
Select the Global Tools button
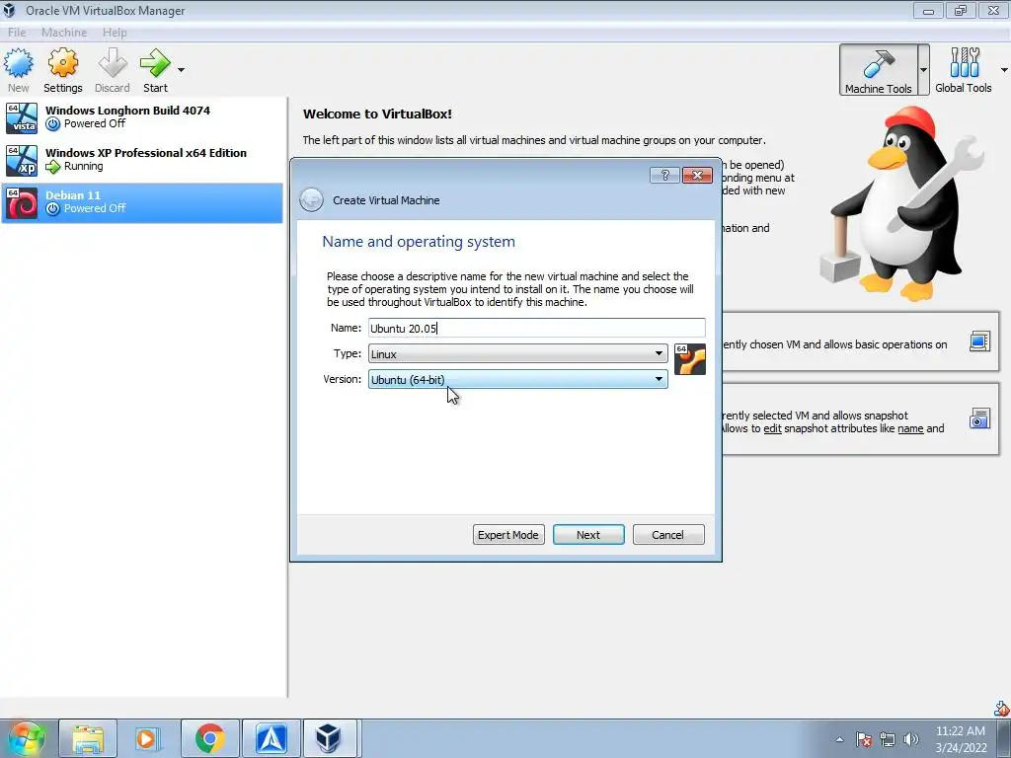coord(964,70)
